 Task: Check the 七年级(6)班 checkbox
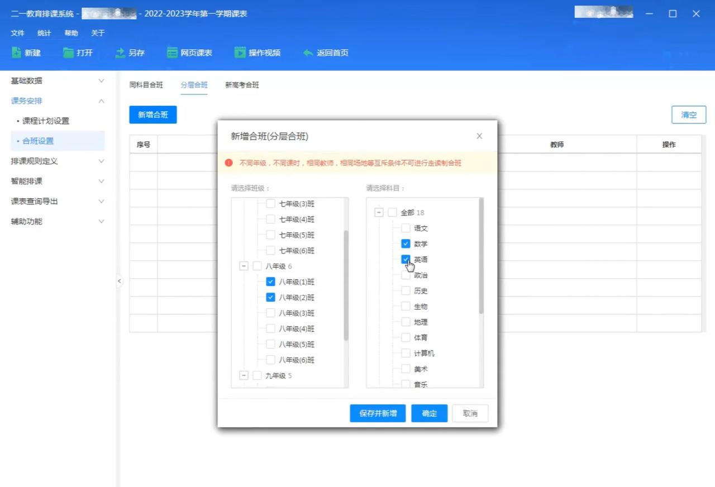tap(270, 251)
